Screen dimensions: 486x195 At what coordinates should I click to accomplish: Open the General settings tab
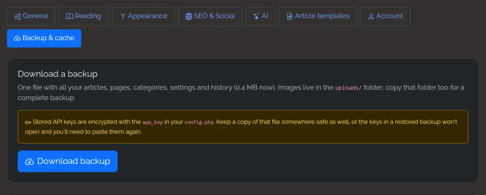point(31,16)
